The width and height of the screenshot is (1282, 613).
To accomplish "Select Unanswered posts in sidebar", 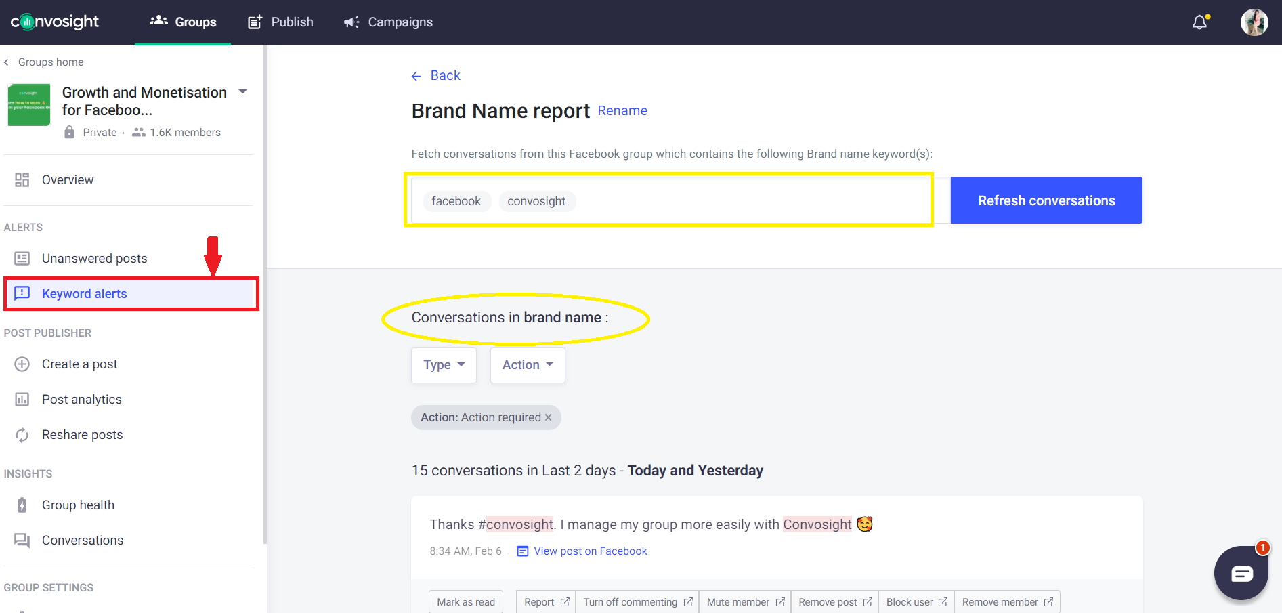I will point(94,259).
